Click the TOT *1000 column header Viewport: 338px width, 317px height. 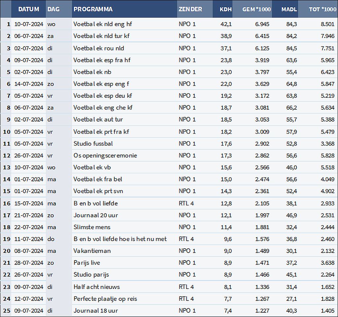point(318,9)
